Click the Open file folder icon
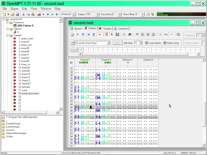 (x=13, y=14)
